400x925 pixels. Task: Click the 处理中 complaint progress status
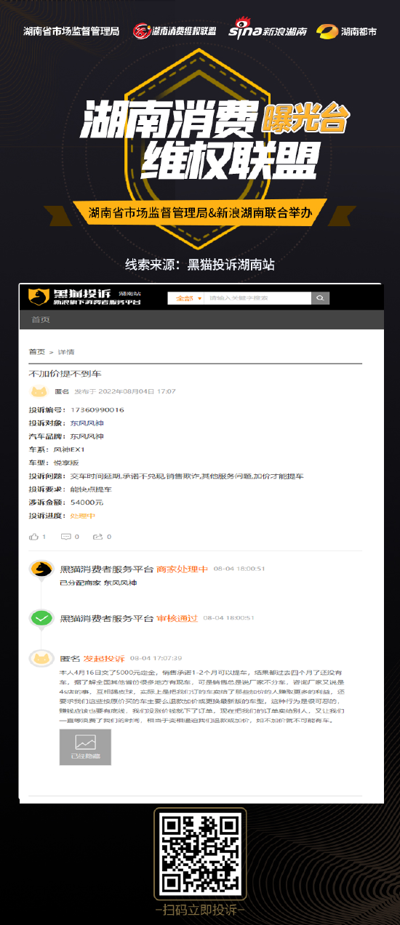point(82,516)
